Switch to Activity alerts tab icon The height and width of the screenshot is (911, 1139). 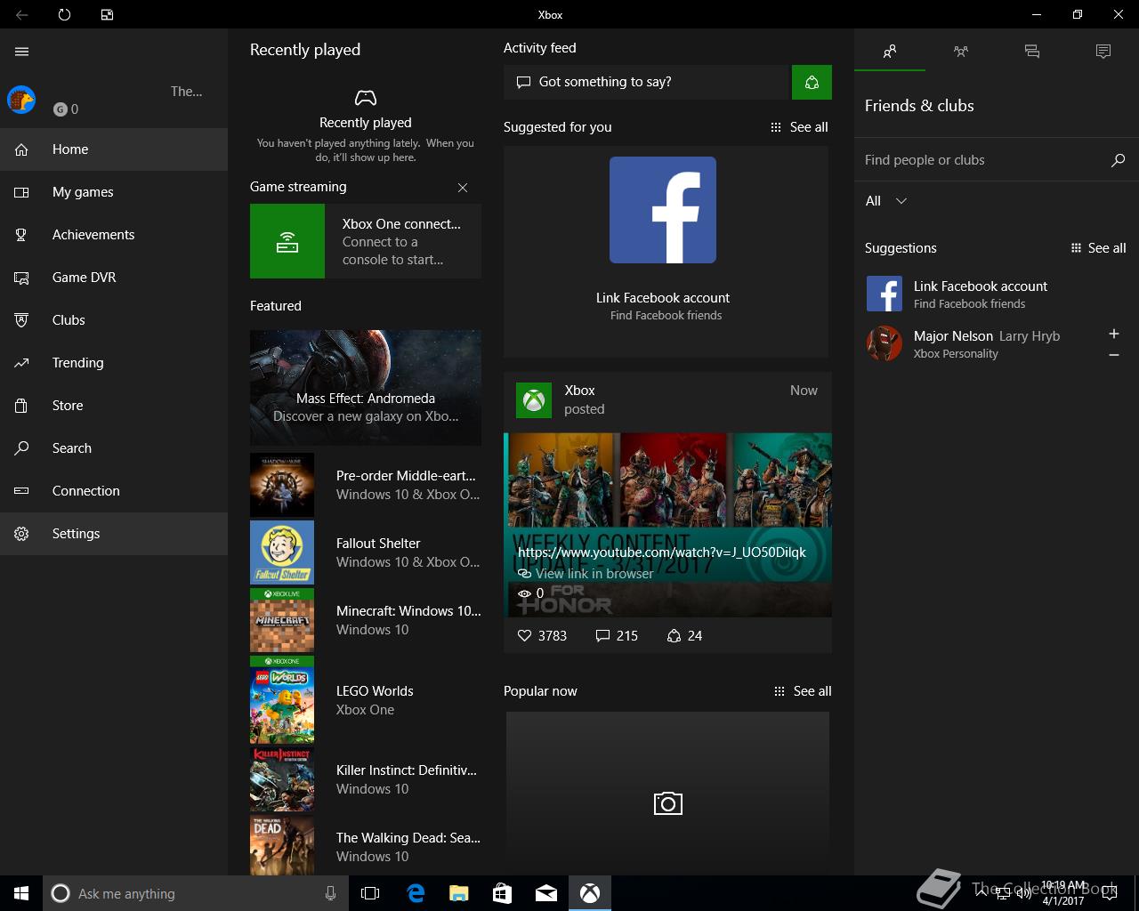(x=1103, y=52)
